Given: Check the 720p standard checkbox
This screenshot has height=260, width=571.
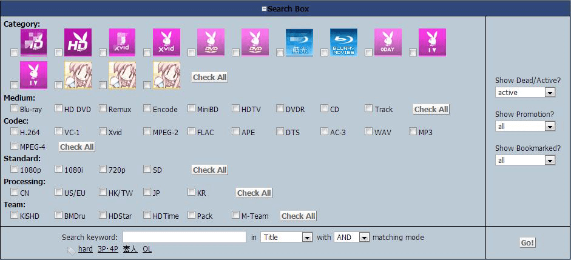Looking at the screenshot, I should pyautogui.click(x=103, y=169).
